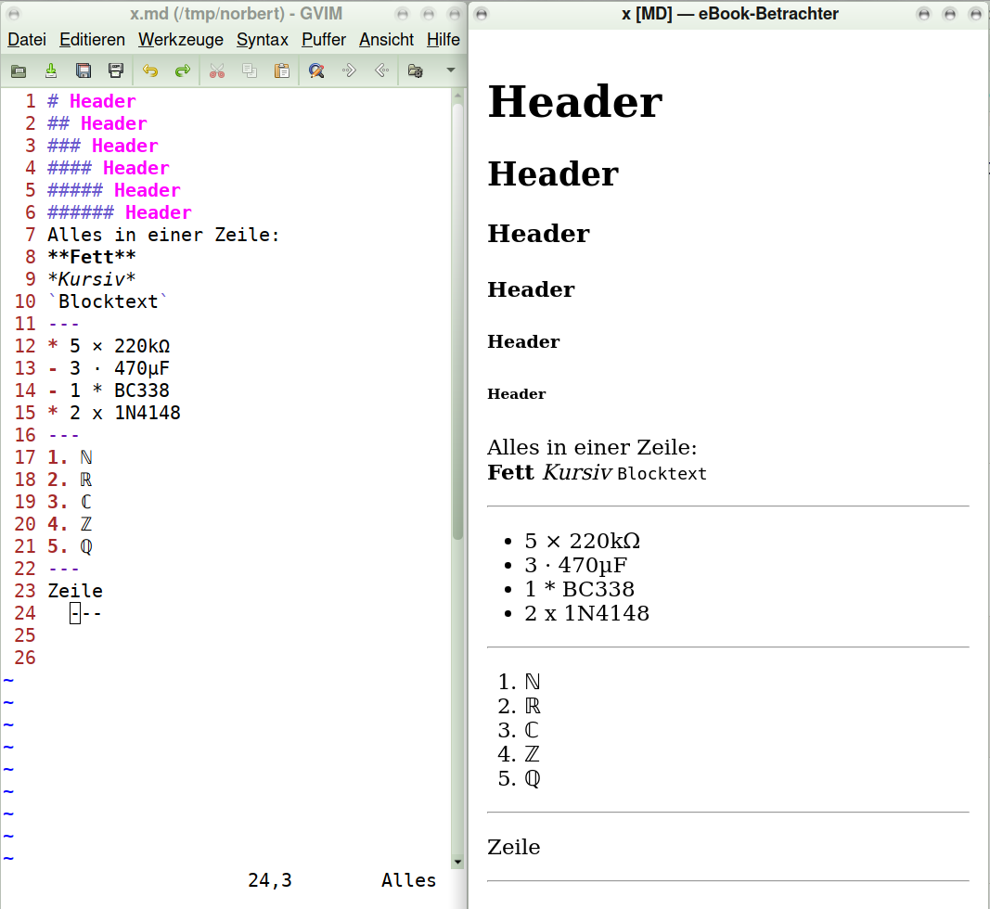Click italic 'Kursiv' in eBook viewer
This screenshot has width=990, height=909.
click(577, 472)
